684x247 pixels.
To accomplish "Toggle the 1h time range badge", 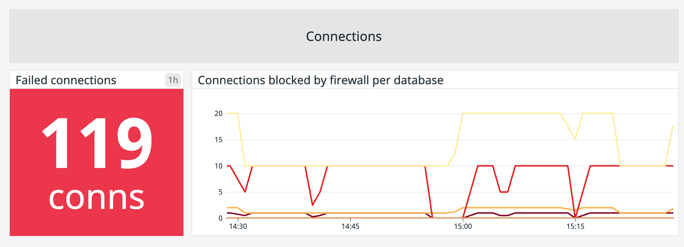I will click(x=173, y=80).
